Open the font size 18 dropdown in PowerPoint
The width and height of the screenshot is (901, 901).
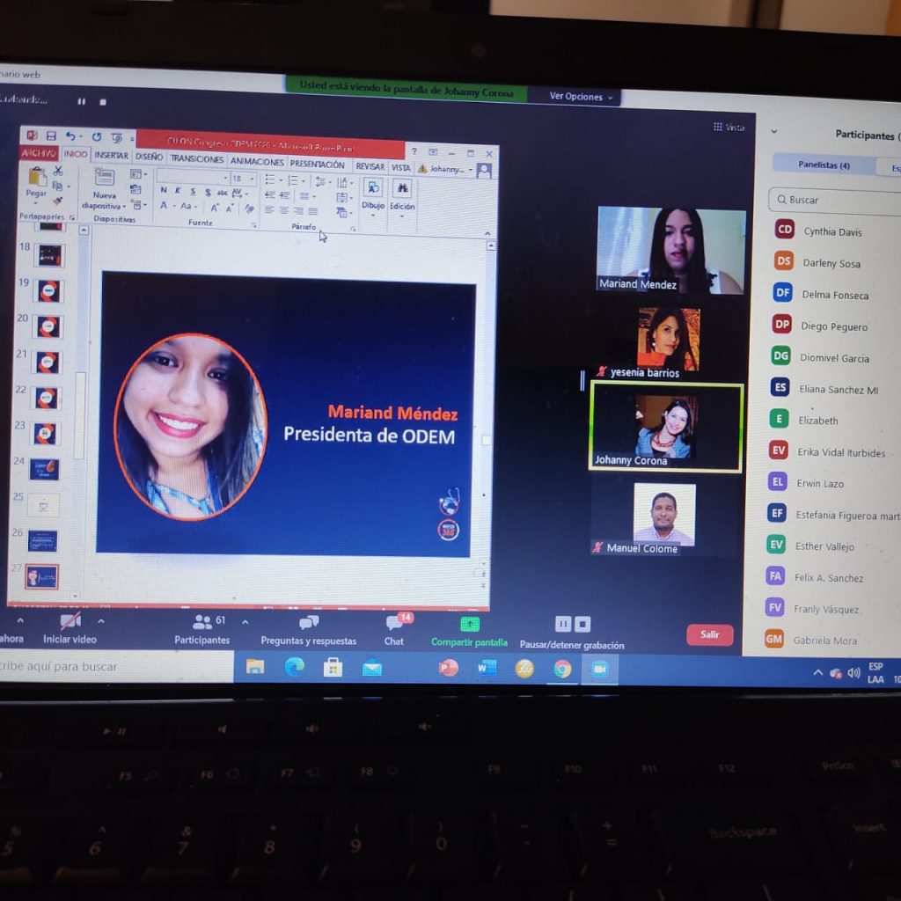(x=252, y=179)
